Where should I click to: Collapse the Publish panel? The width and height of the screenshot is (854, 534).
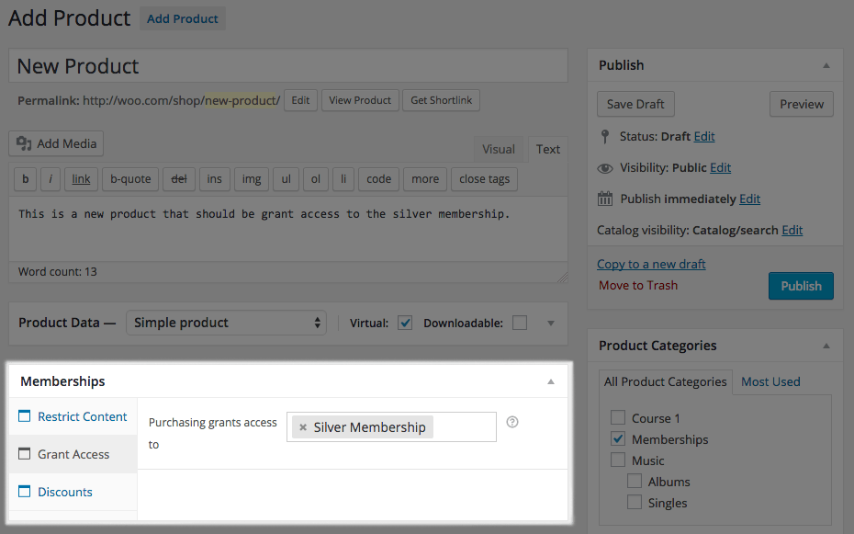tap(826, 65)
